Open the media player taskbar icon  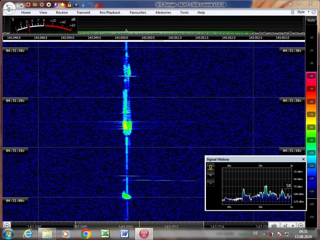click(66, 234)
